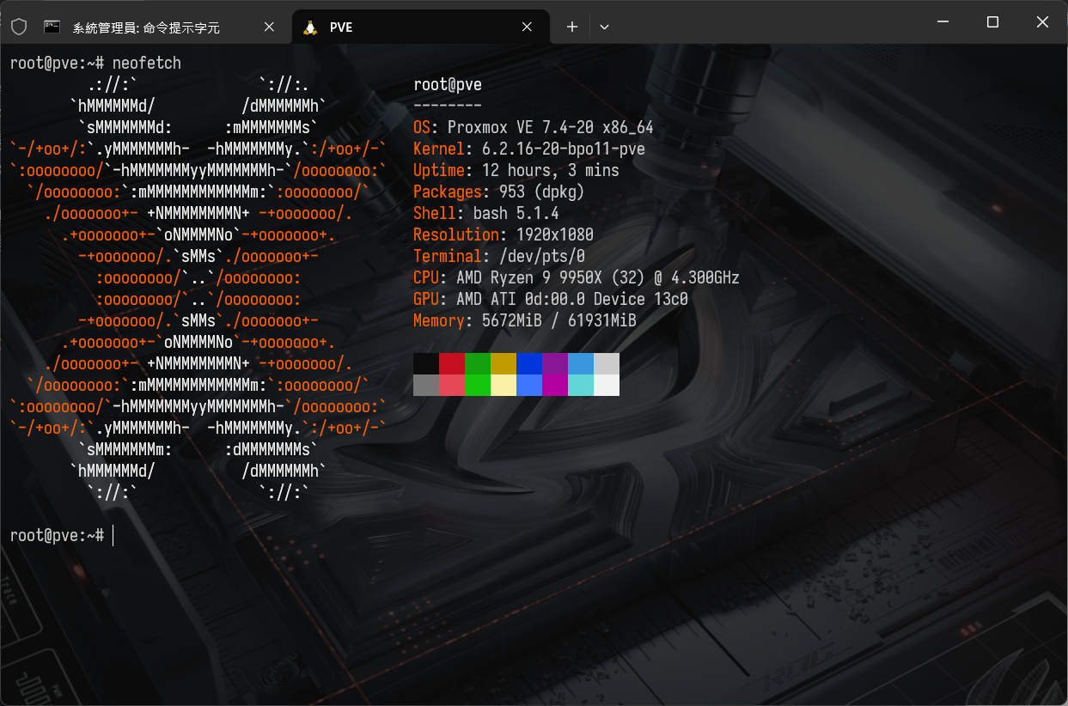Screen dimensions: 1068x706
Task: Click the dark yellow swatch in top row
Action: [503, 363]
